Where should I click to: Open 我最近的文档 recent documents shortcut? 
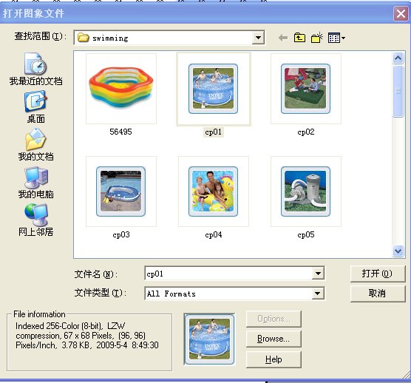35,70
